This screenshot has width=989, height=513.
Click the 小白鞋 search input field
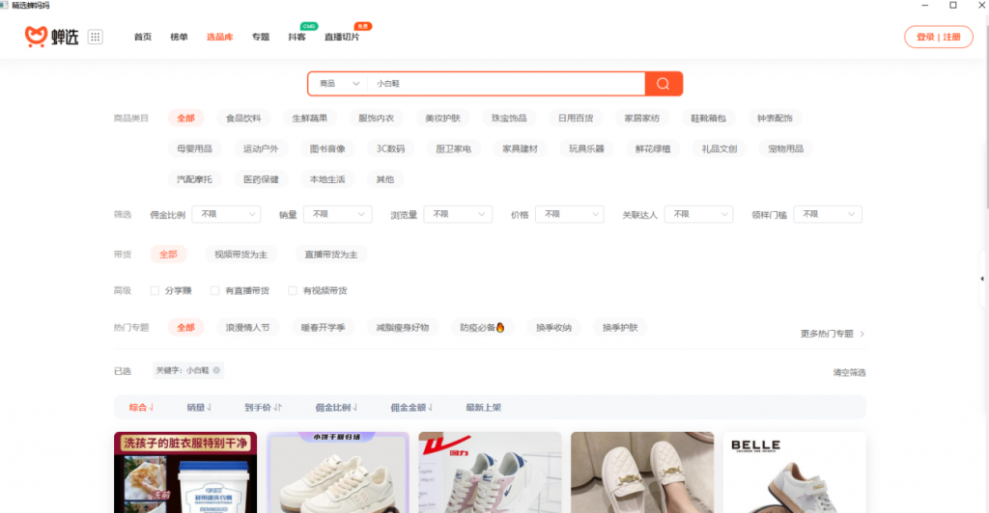coord(506,84)
